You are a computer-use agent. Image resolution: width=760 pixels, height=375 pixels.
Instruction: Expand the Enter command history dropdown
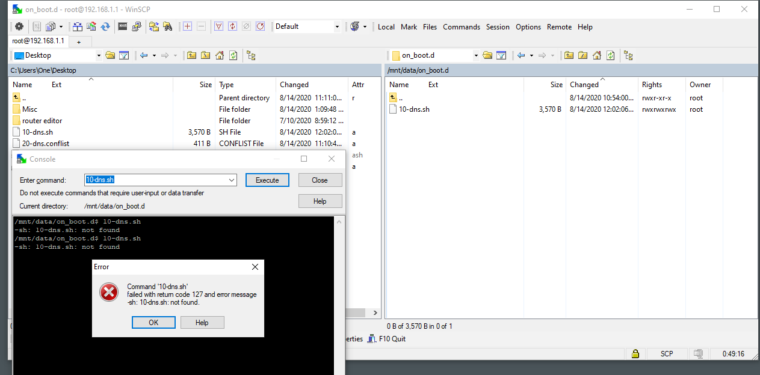(x=232, y=180)
